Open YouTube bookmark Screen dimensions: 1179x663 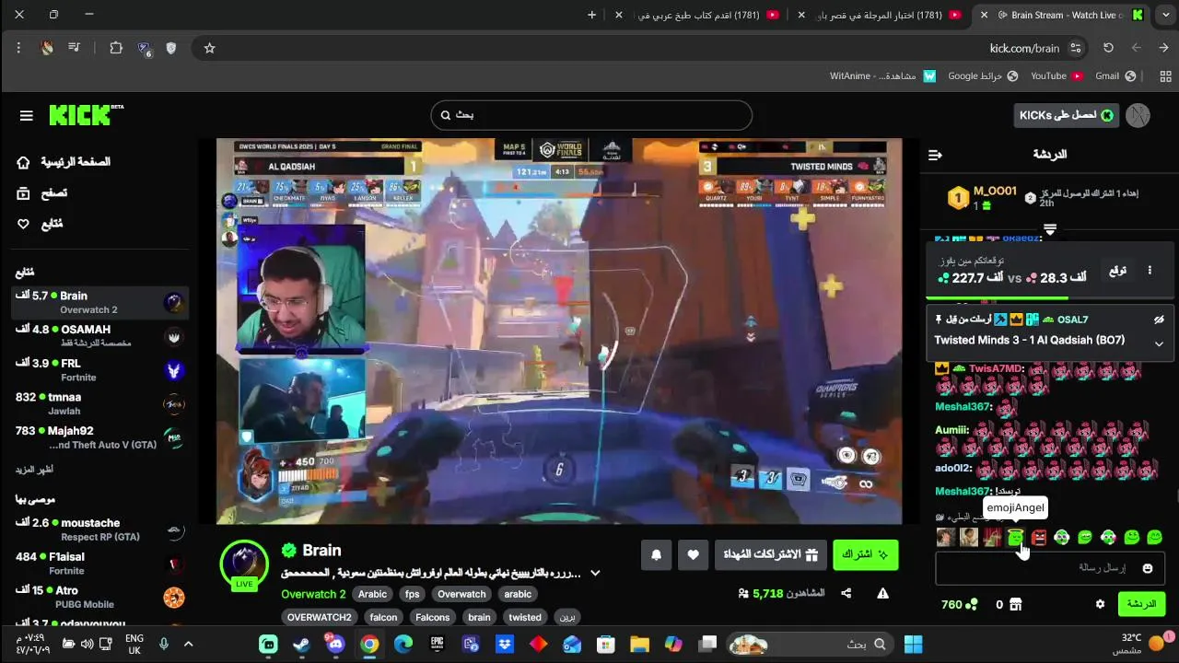click(1056, 76)
